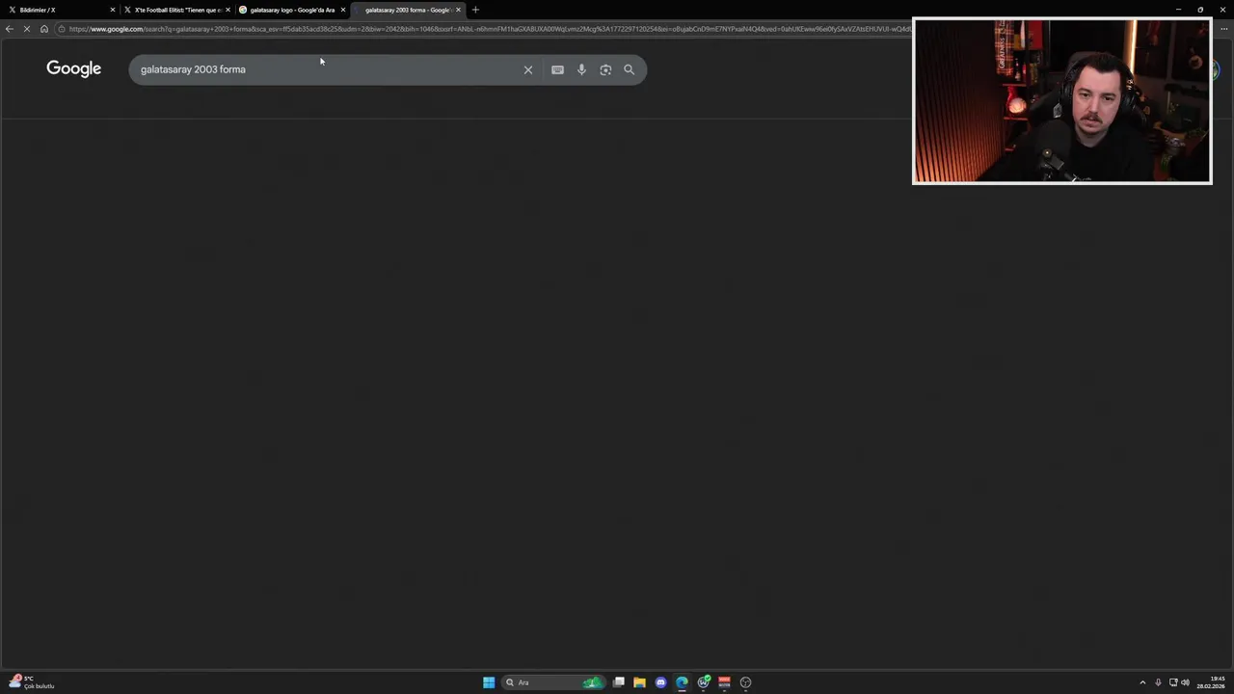Open weather widget '5°C Çok bulutlu'

pos(32,682)
